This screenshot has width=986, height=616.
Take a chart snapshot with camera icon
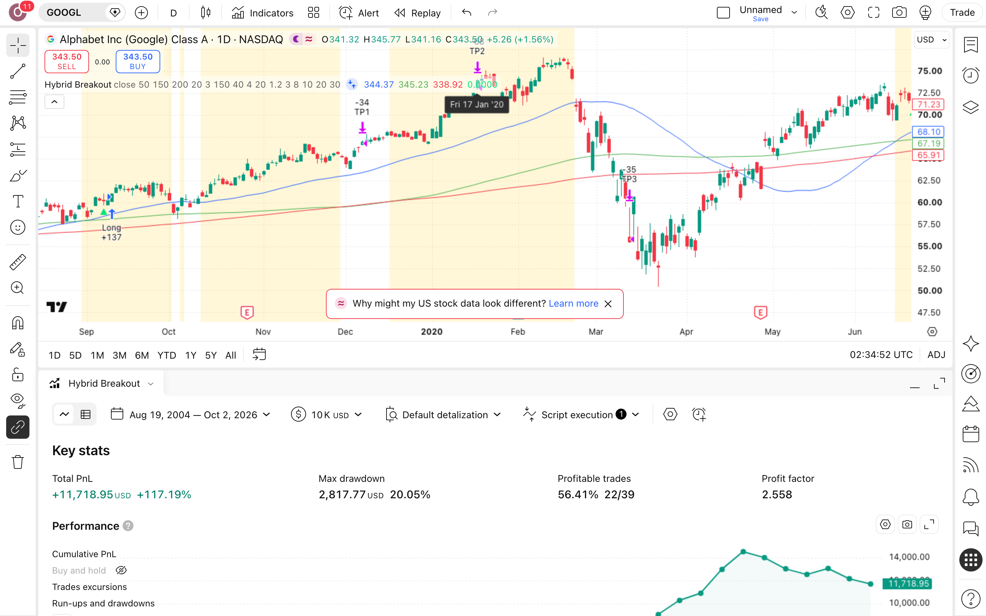pyautogui.click(x=899, y=13)
